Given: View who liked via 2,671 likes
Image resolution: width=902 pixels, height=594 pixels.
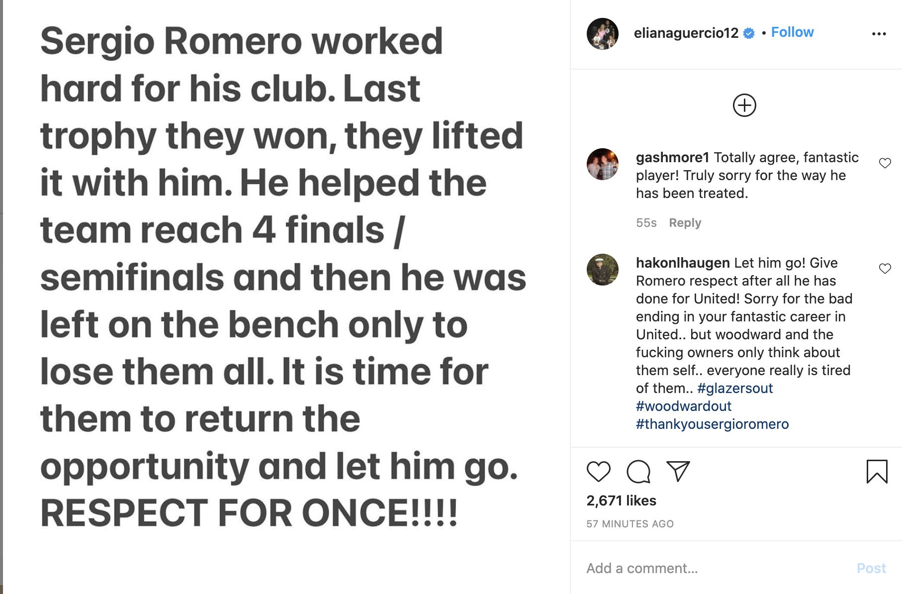Looking at the screenshot, I should [x=621, y=500].
